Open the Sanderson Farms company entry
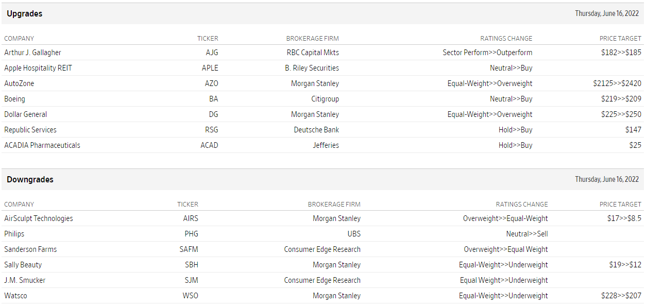646x306 pixels. coord(30,249)
